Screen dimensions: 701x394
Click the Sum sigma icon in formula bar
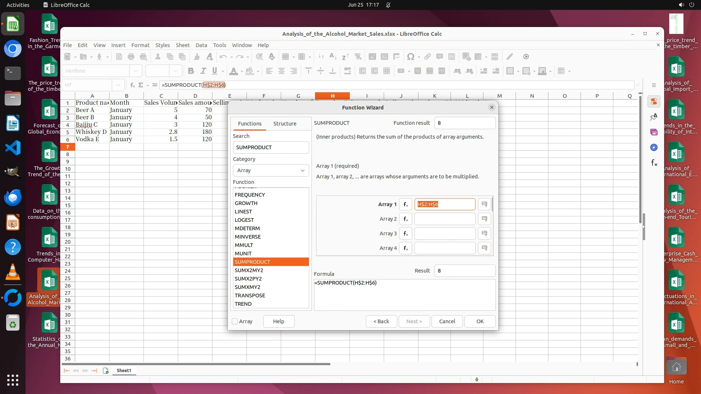(x=141, y=85)
